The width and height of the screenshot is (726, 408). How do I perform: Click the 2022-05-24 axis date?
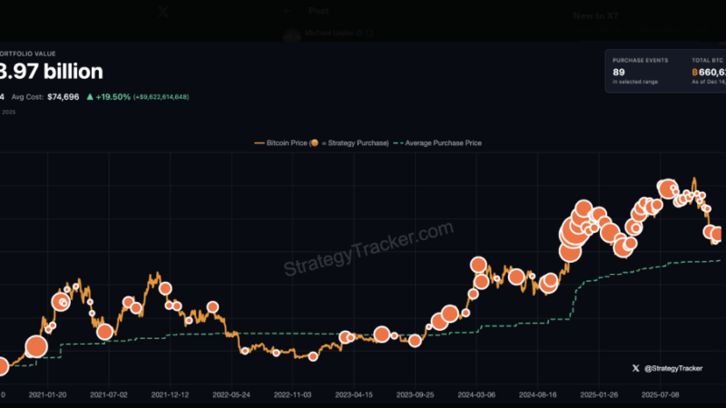pos(231,394)
